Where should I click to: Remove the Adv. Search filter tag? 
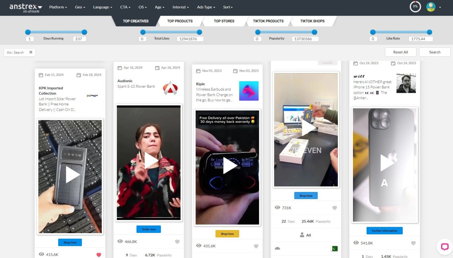tap(31, 52)
